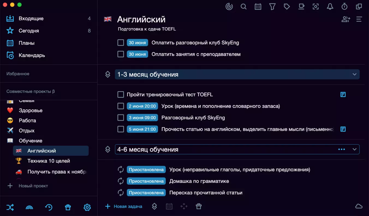Collapse the '1-3 месяц обучения' section chevron

pyautogui.click(x=355, y=74)
